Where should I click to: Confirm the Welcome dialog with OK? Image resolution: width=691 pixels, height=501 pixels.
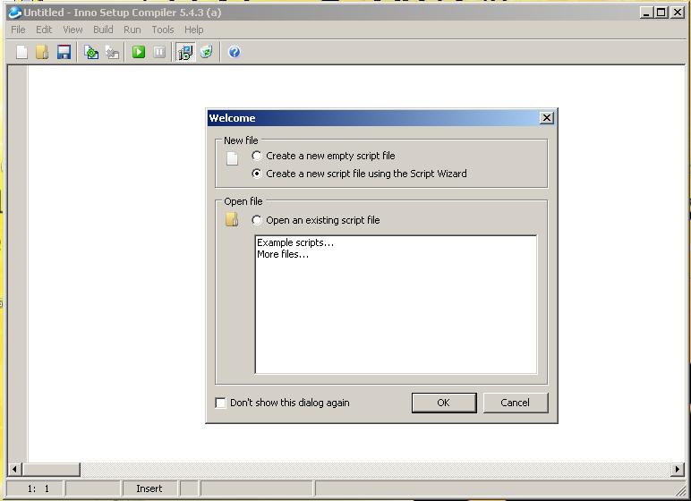coord(444,403)
